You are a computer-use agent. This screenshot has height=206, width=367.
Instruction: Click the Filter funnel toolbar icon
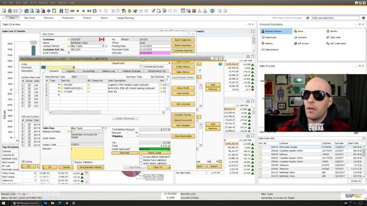[x=100, y=11]
